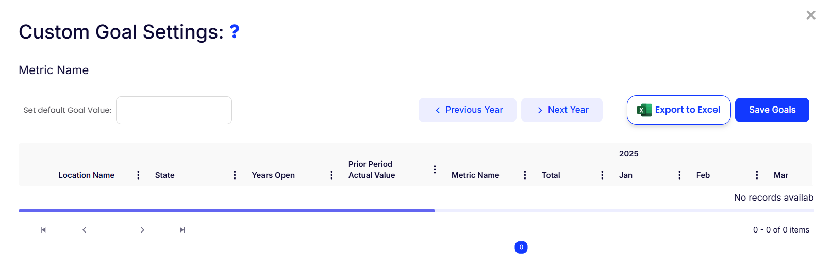
Task: Go to the previous page in pager
Action: coord(85,230)
